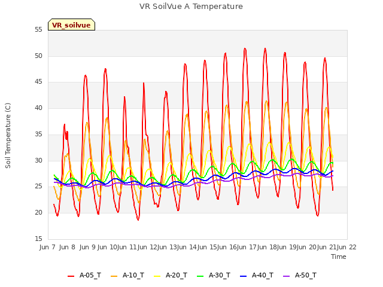
Task: Toggle the A-10_T legend entry
Action: tap(127, 275)
